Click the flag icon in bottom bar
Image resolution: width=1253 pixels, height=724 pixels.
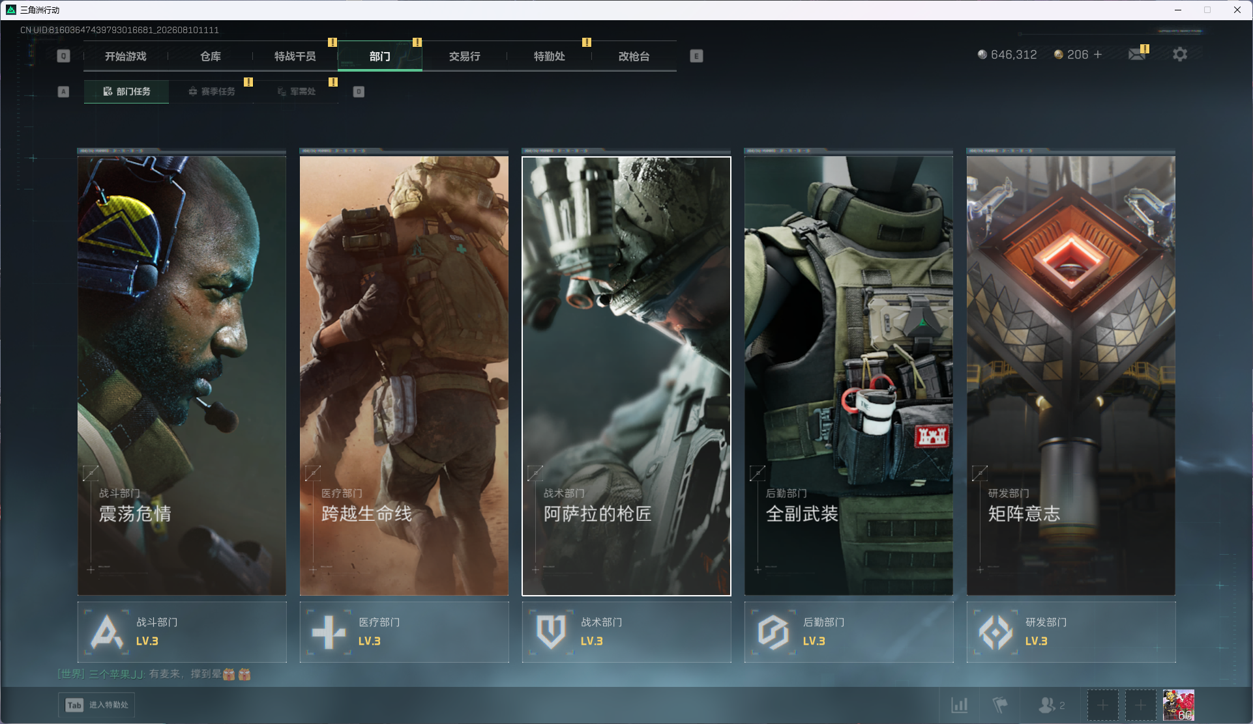pyautogui.click(x=999, y=705)
